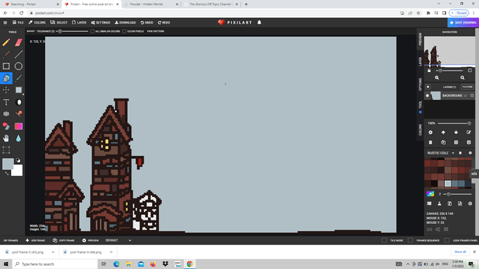
Task: Click Save Drawing button
Action: tap(463, 23)
